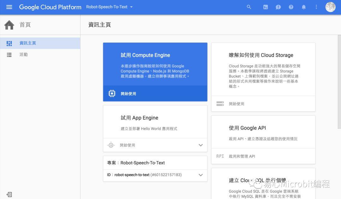Click the 首頁 sidebar heading
Viewport: 341px width, 199px height.
25,25
